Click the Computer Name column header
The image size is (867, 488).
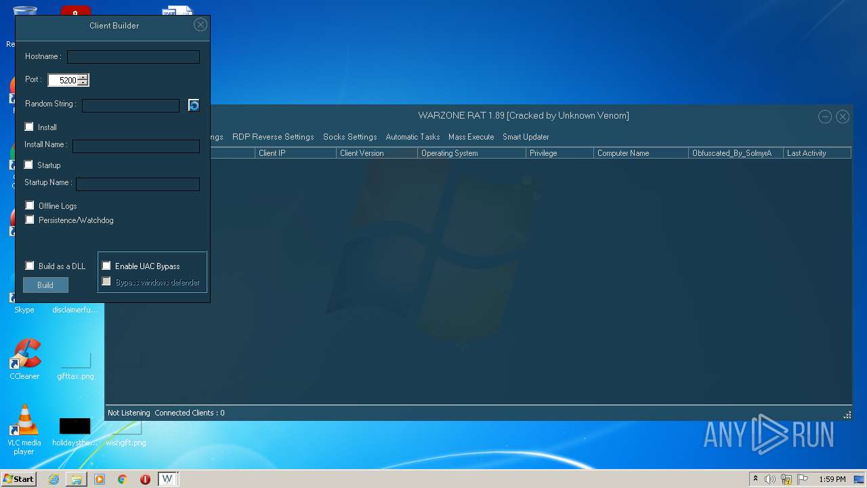[x=641, y=153]
